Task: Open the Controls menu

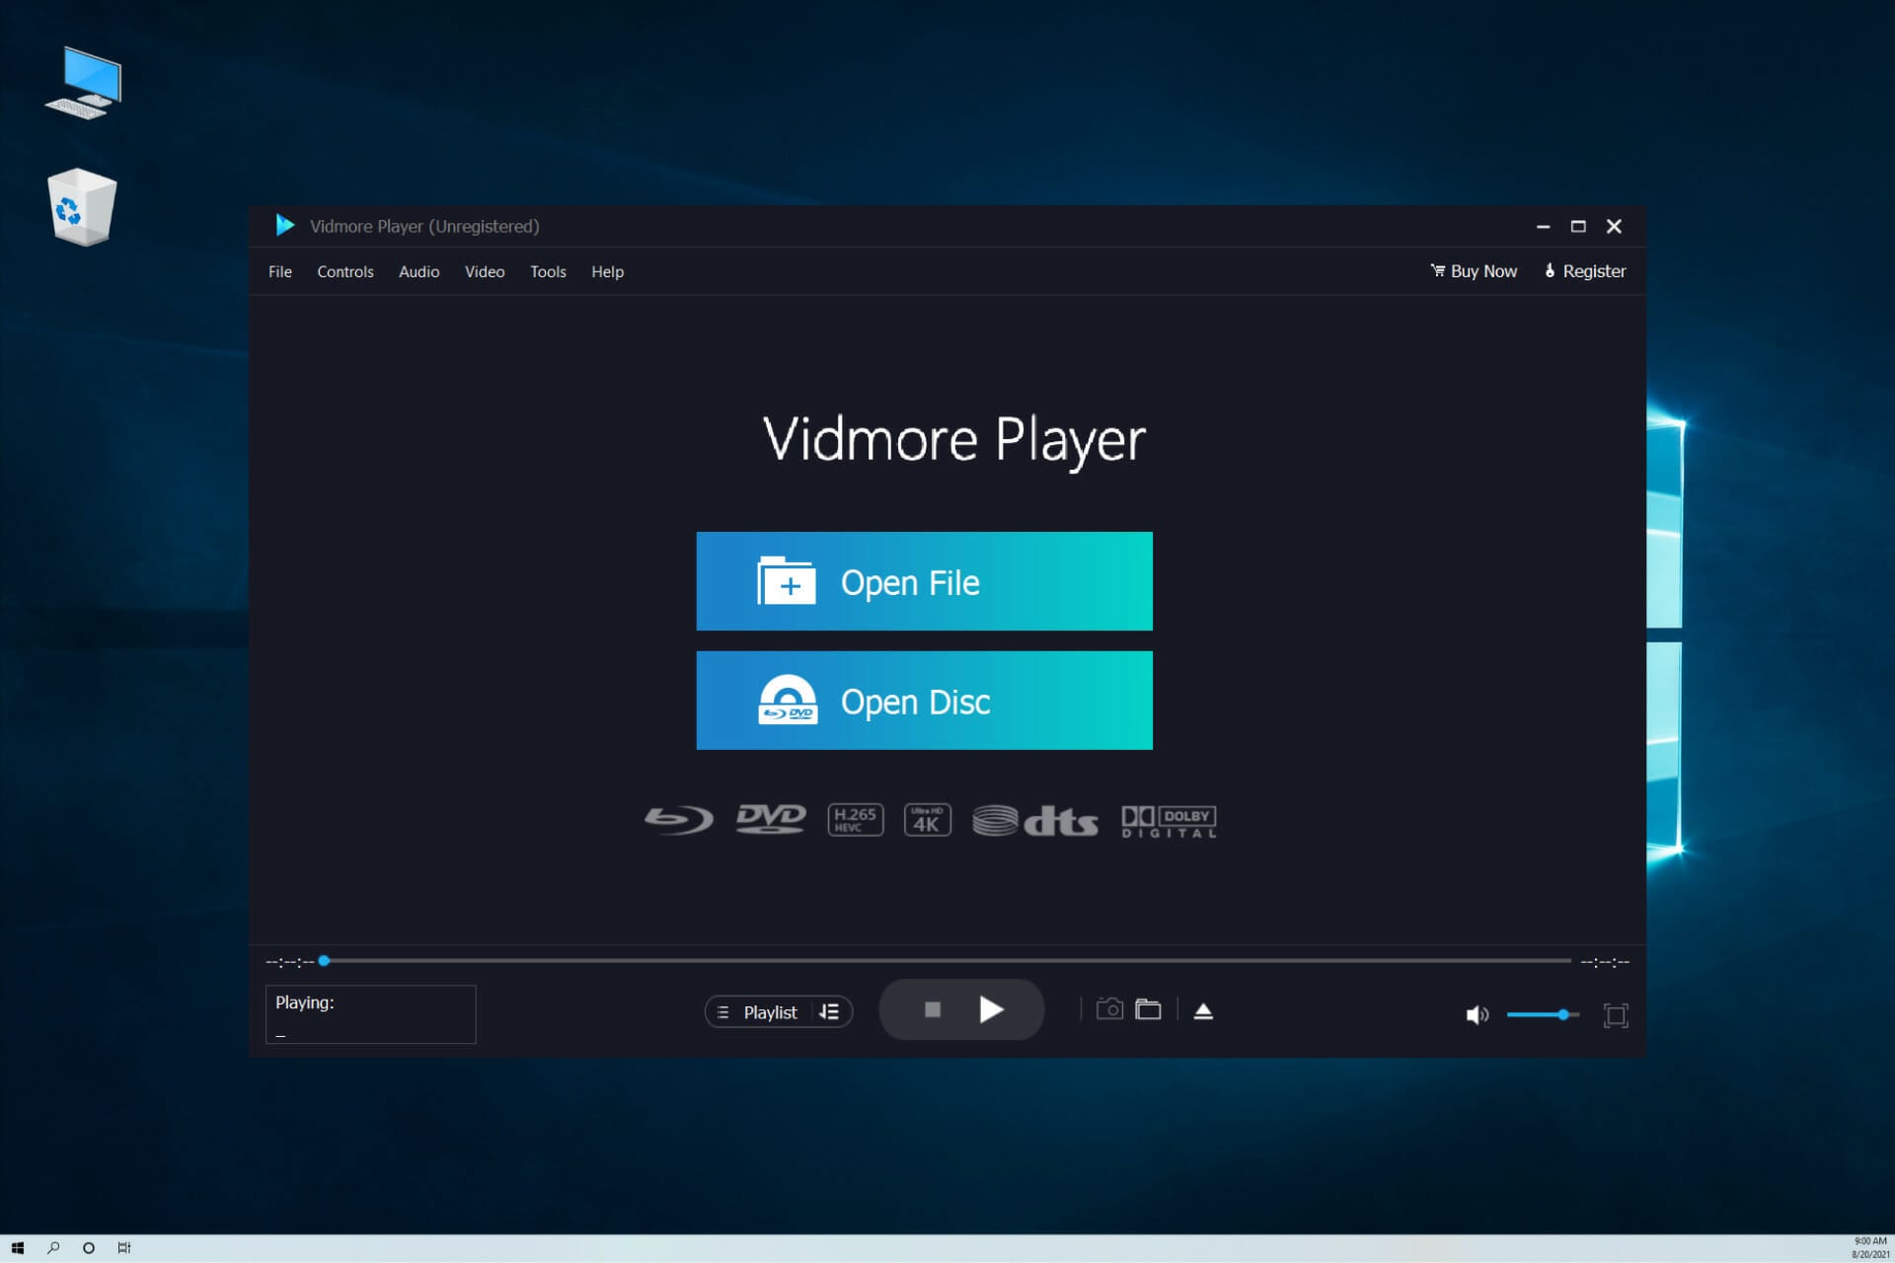Action: (344, 271)
